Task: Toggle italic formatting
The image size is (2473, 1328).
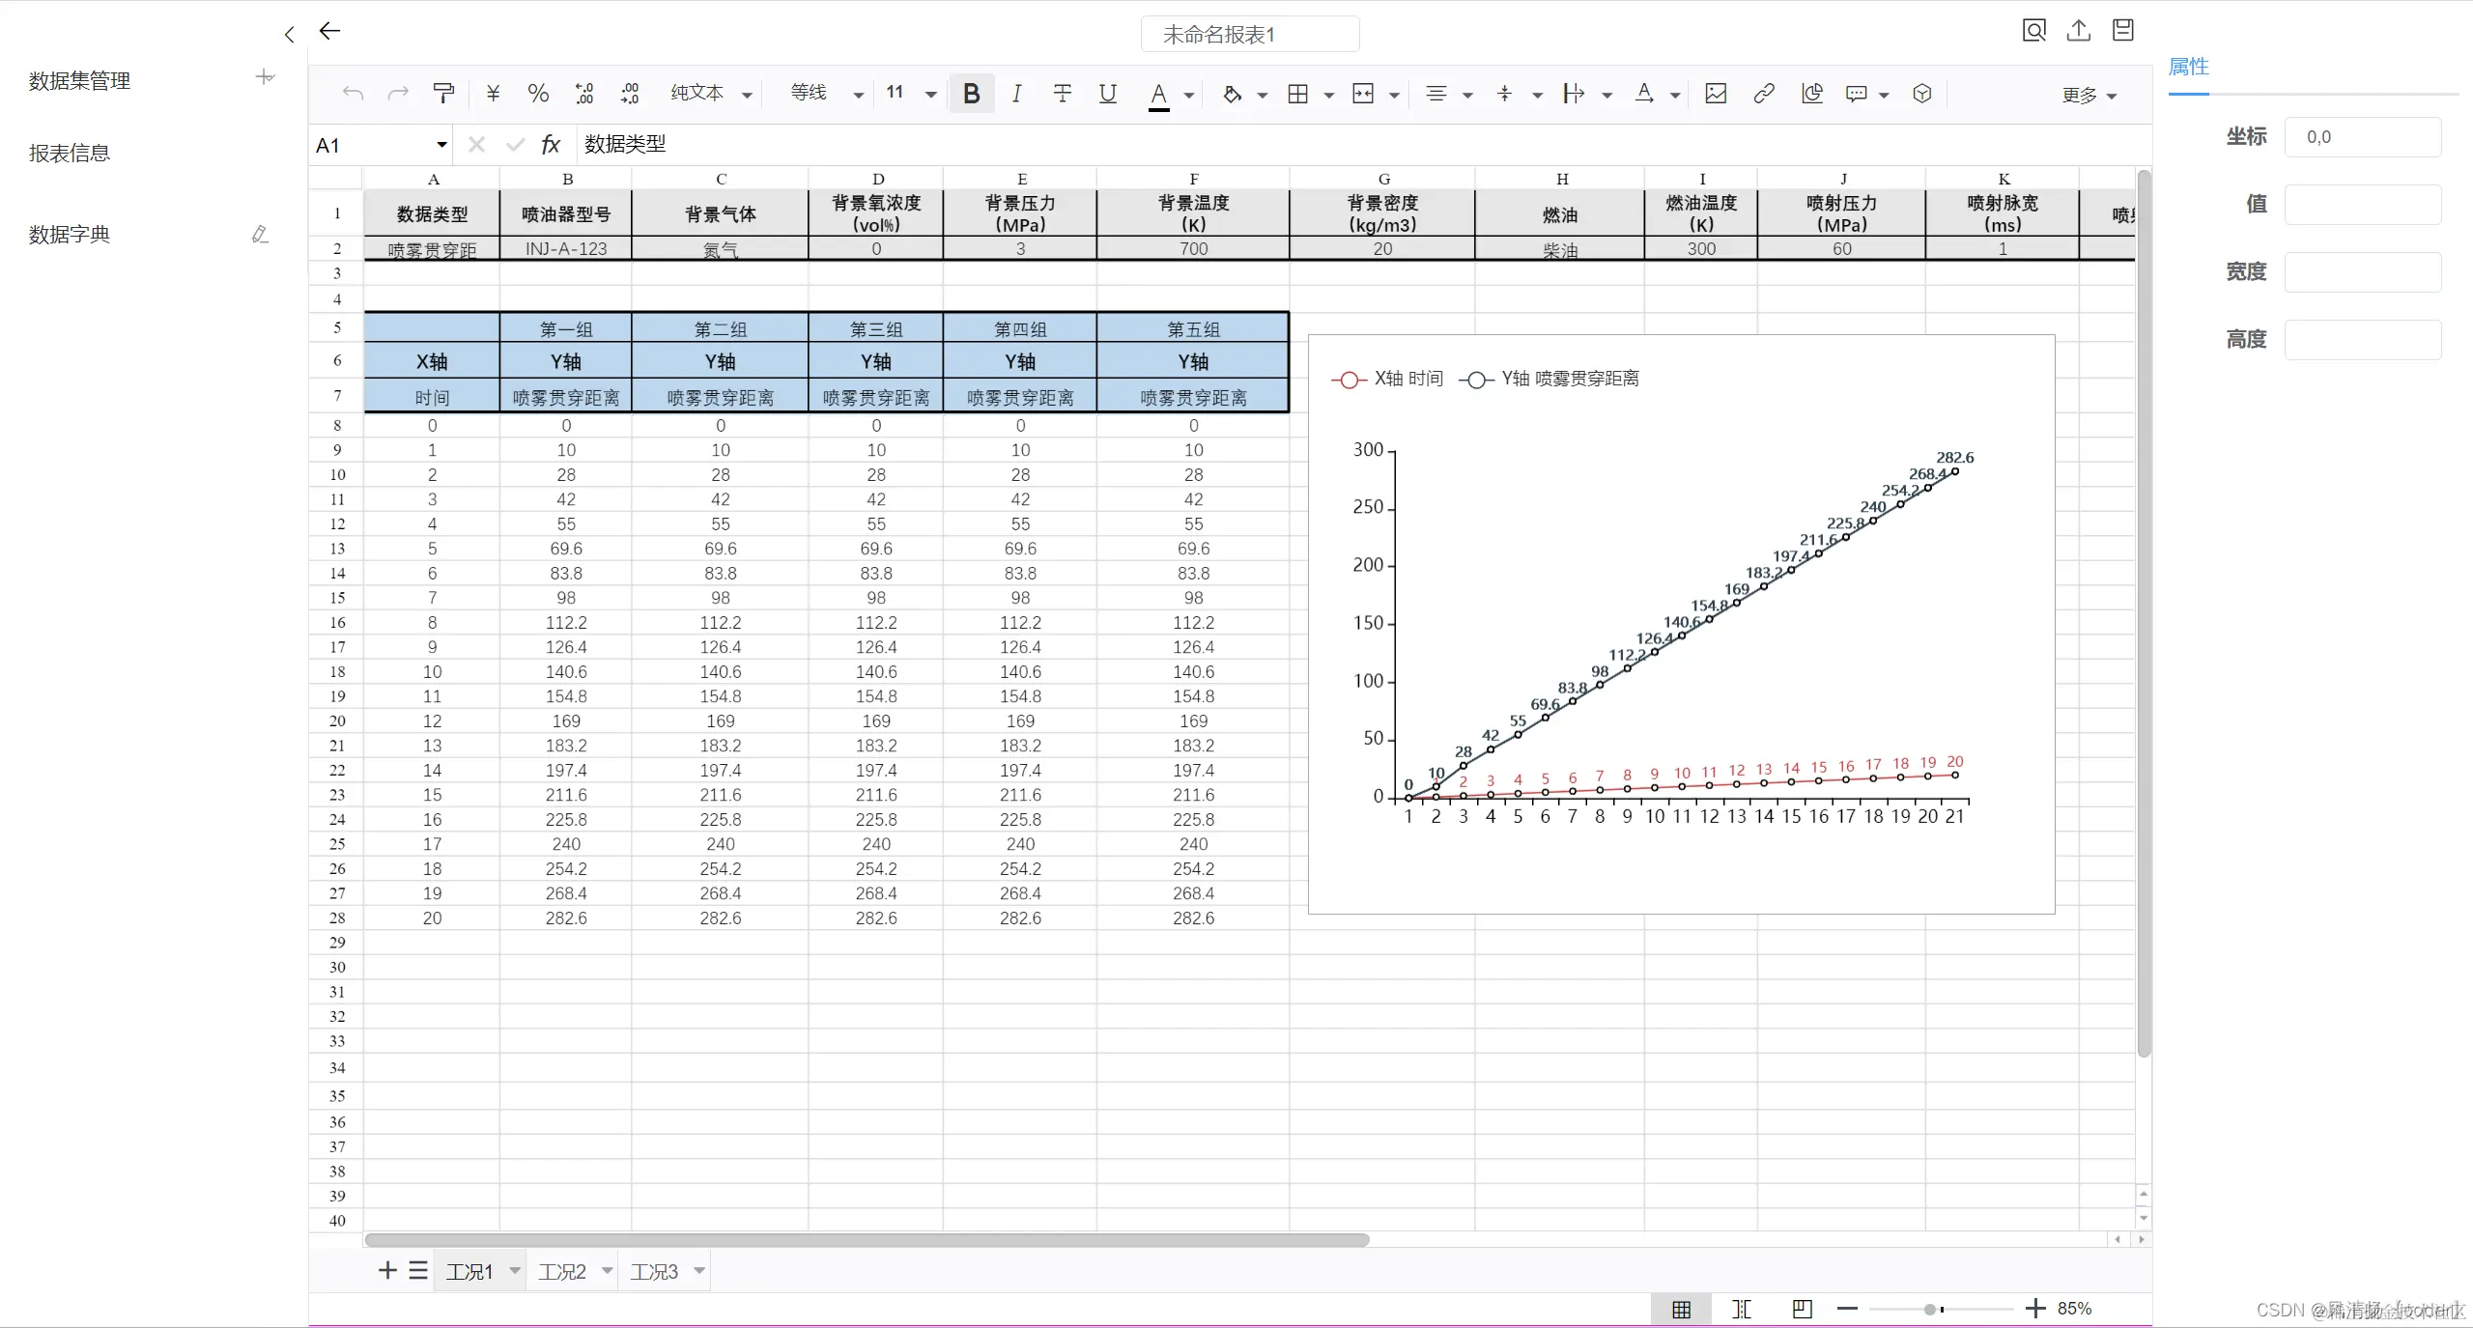Action: (1016, 94)
